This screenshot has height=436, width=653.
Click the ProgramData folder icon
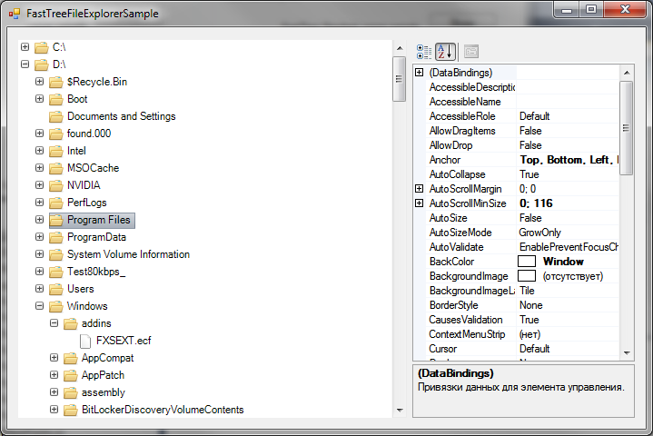(55, 237)
